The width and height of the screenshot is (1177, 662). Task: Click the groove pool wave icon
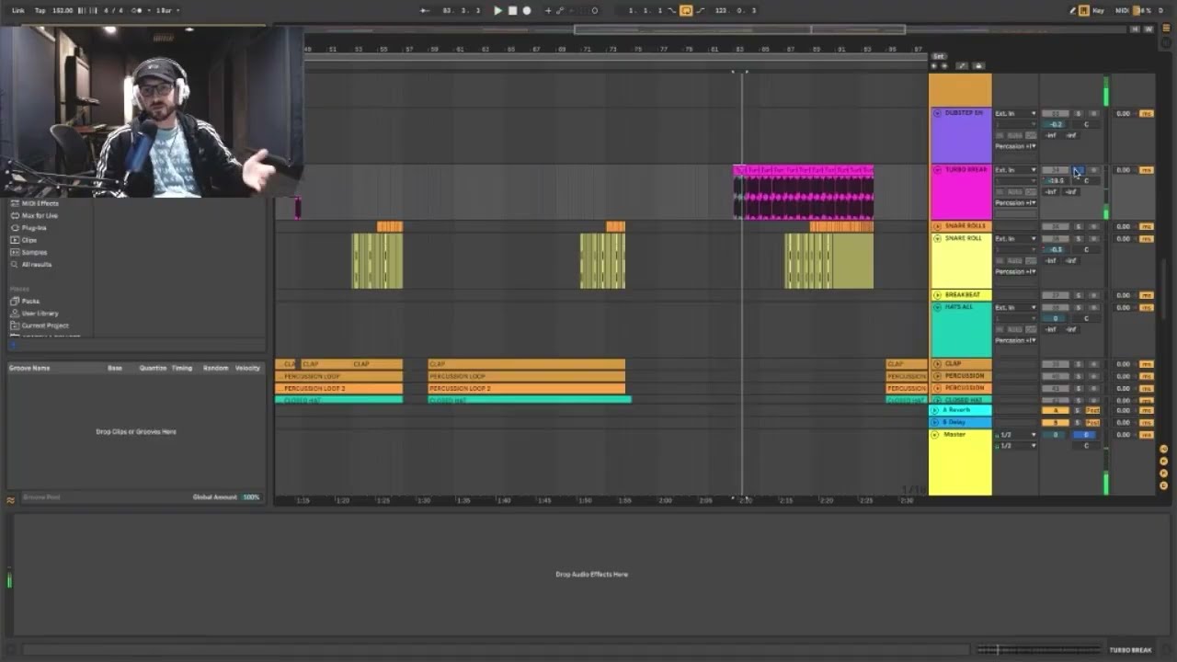11,500
